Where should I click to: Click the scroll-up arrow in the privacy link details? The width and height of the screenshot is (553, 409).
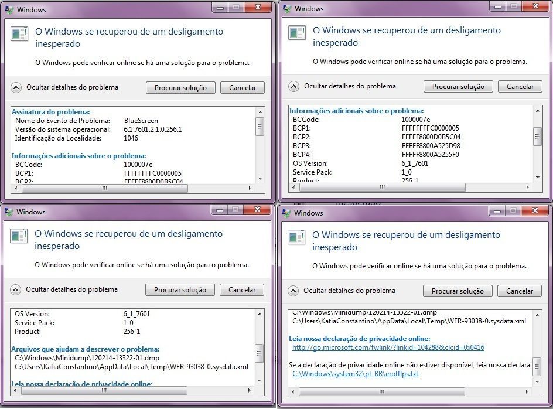(537, 315)
